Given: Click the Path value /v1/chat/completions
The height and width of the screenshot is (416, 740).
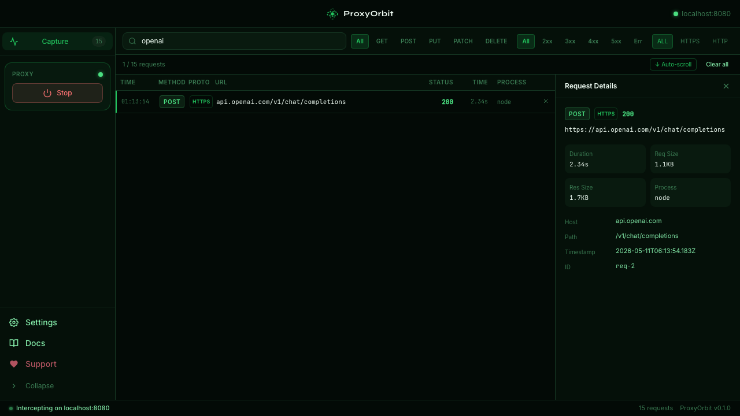Looking at the screenshot, I should [x=647, y=236].
